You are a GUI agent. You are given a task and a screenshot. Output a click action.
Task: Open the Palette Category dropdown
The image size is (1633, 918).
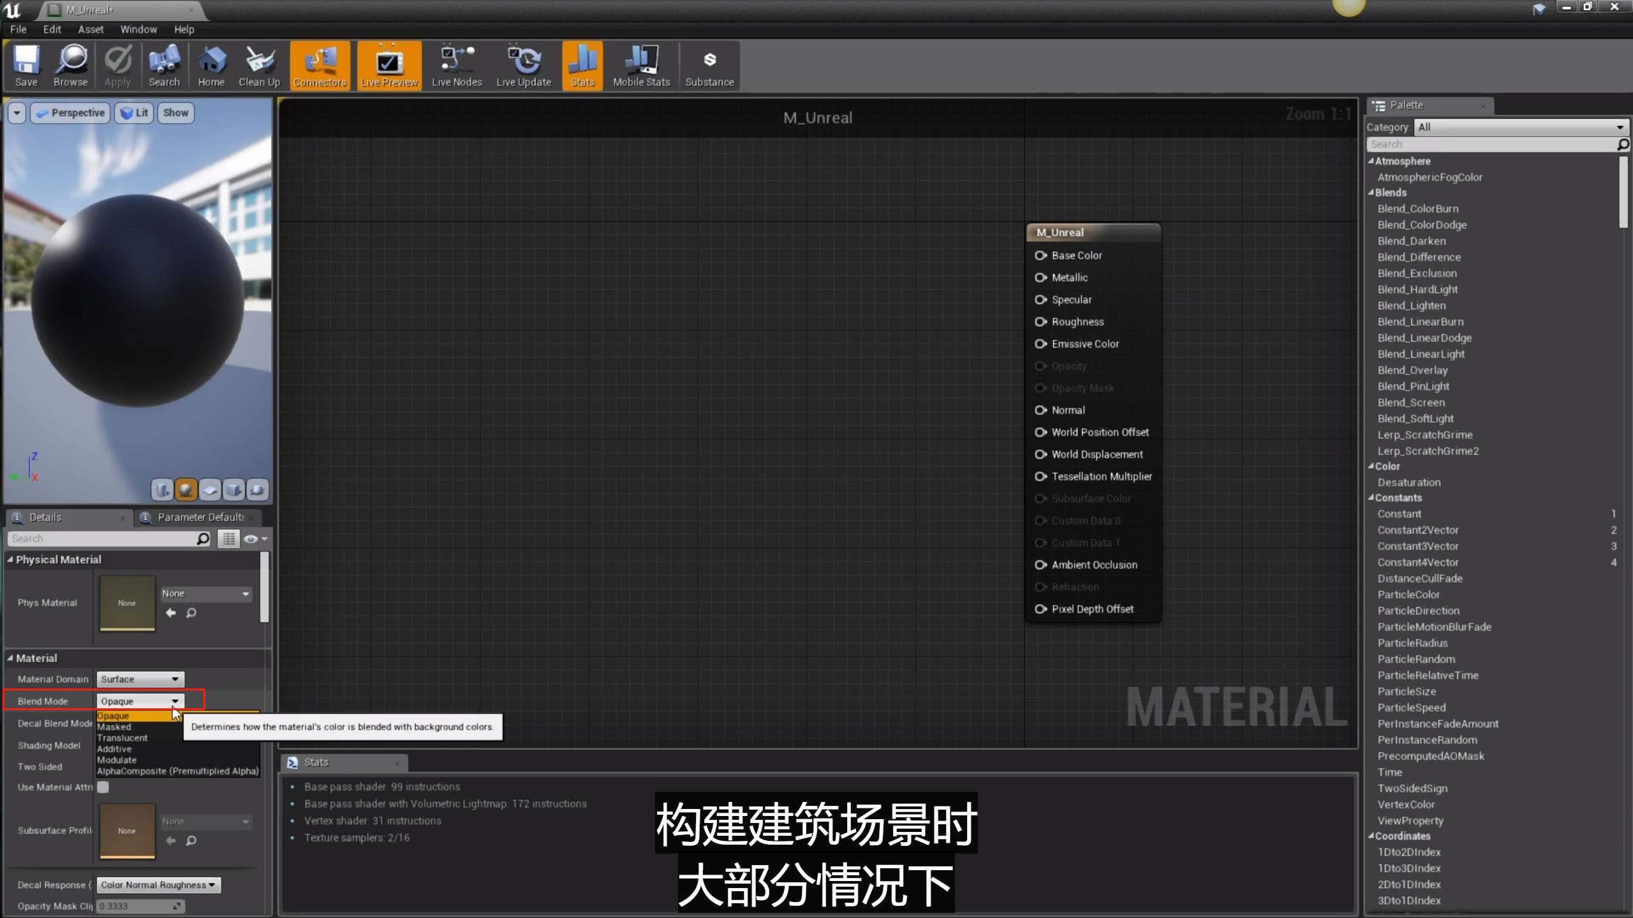coord(1521,127)
